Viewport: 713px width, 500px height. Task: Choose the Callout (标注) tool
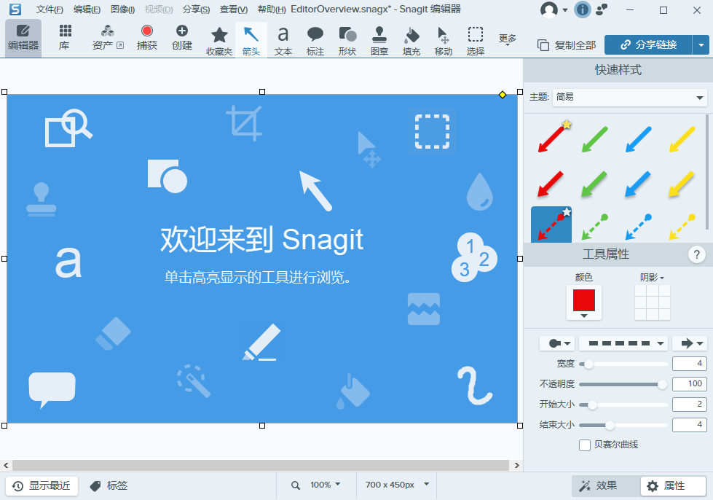click(x=315, y=40)
